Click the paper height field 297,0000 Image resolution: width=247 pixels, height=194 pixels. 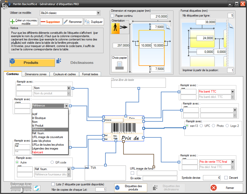click(121, 46)
